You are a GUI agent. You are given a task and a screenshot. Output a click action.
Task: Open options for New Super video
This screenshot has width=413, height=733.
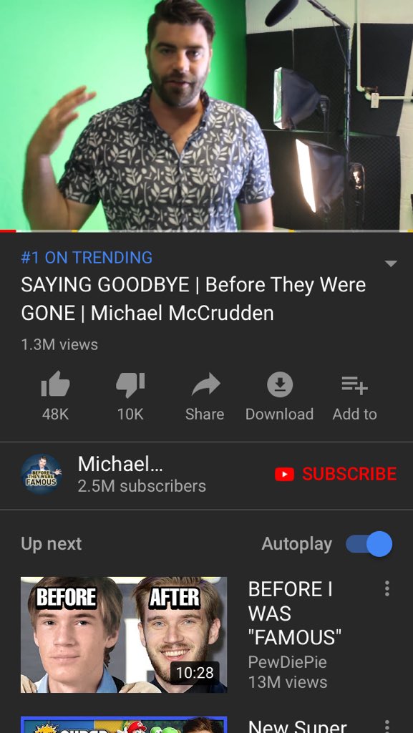click(387, 727)
